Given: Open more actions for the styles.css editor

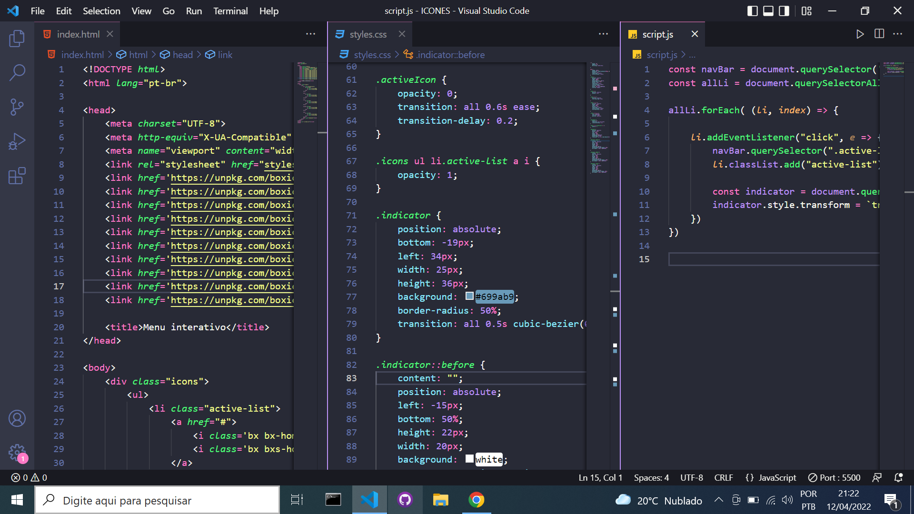Looking at the screenshot, I should click(603, 34).
